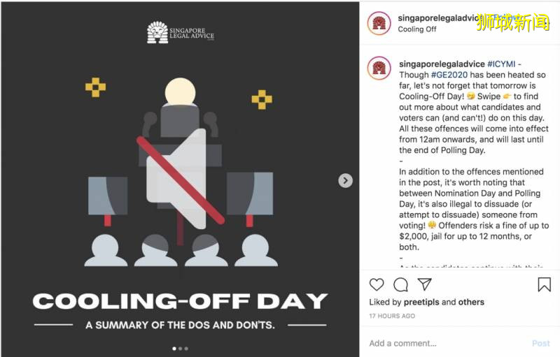Image resolution: width=560 pixels, height=357 pixels.
Task: Open comments via the speech bubble icon
Action: click(400, 284)
